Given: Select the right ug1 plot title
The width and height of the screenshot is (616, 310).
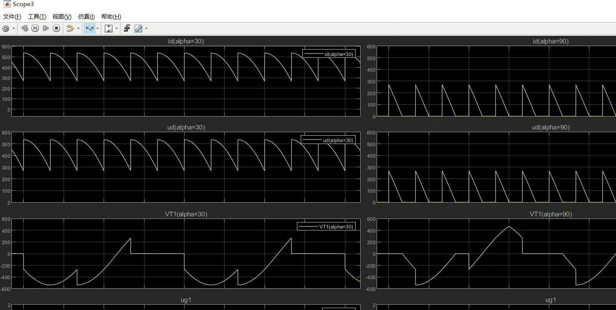Looking at the screenshot, I should pos(551,300).
